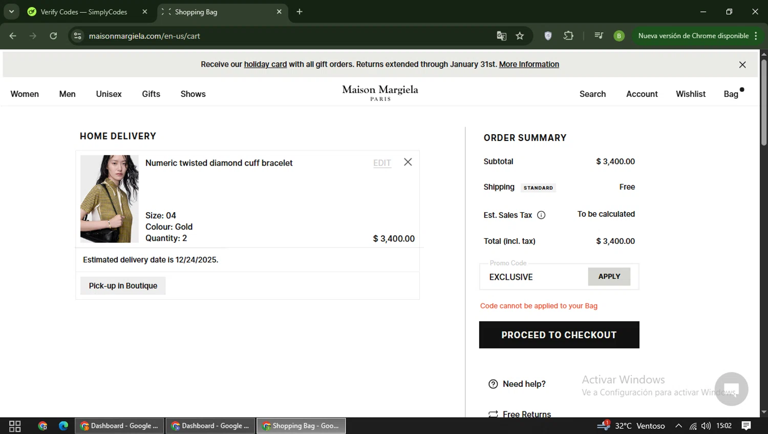
Task: Open Need help? support link
Action: [x=524, y=384]
